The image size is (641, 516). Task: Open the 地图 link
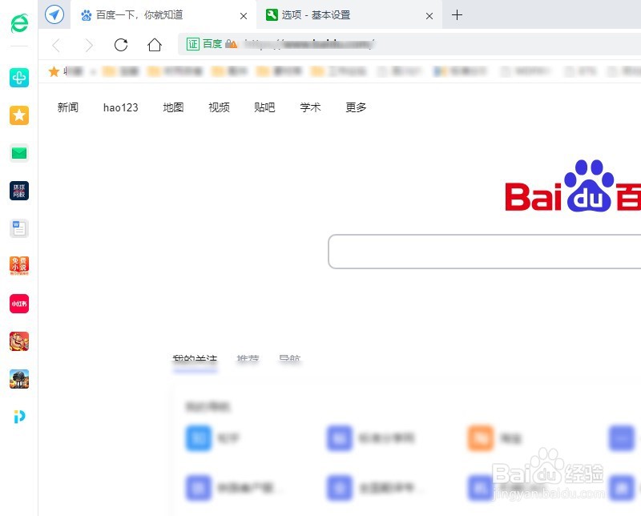(173, 107)
